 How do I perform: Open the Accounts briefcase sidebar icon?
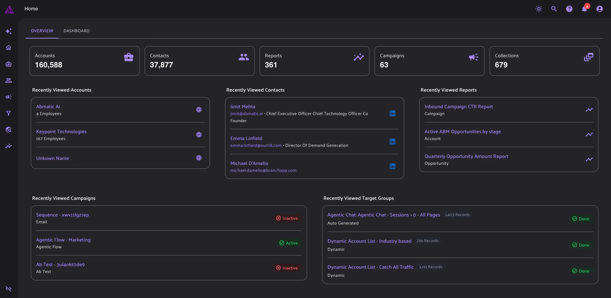coord(9,64)
